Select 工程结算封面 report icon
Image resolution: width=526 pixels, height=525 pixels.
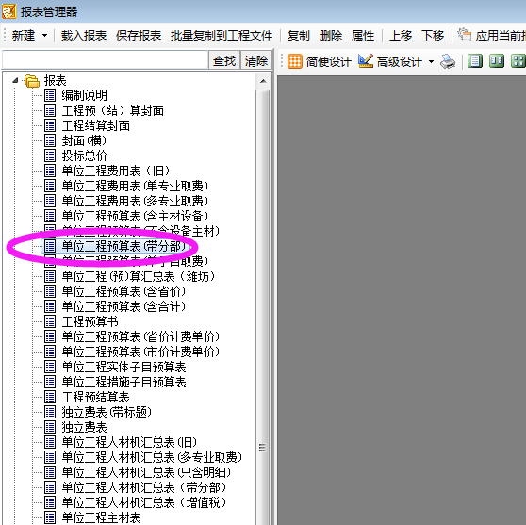click(x=50, y=125)
